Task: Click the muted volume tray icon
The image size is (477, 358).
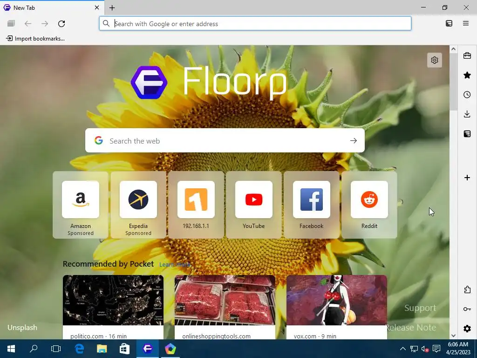Action: click(x=425, y=349)
